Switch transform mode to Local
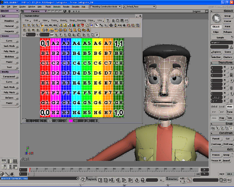 (x=221, y=106)
